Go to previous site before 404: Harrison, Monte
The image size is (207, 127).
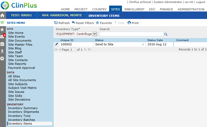(39, 15)
